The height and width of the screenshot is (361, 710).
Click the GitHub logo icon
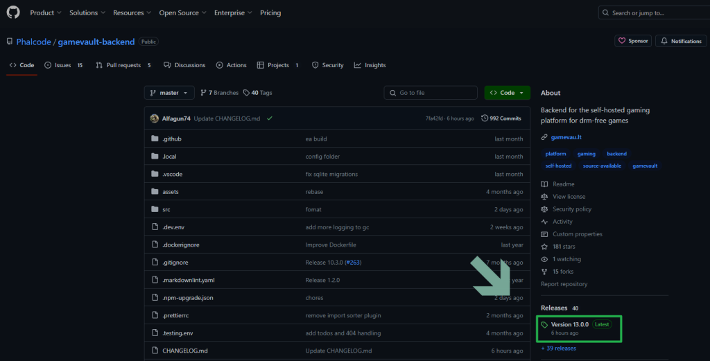pyautogui.click(x=14, y=12)
